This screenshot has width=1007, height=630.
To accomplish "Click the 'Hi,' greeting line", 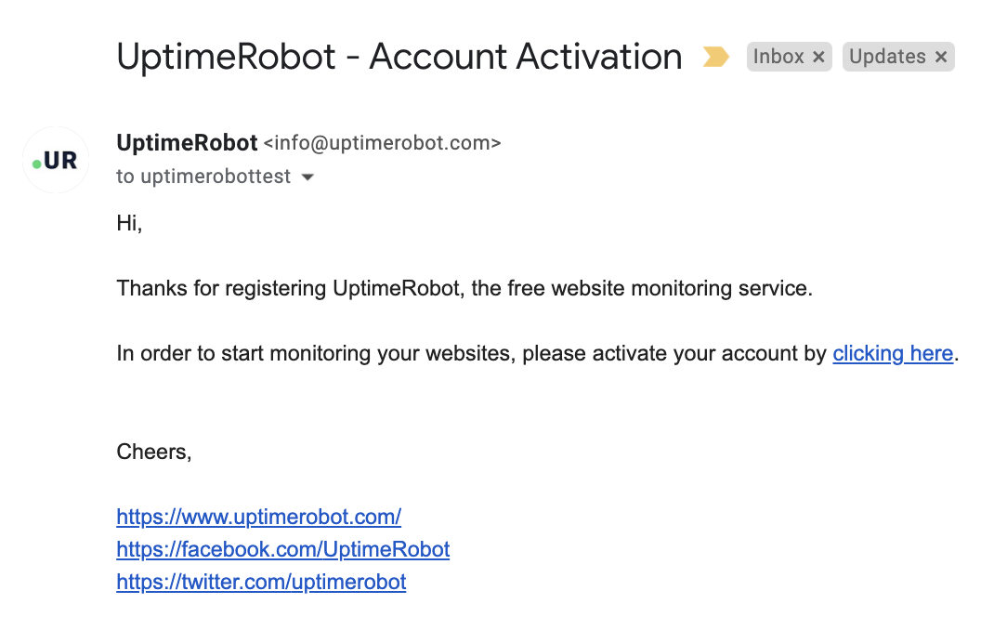I will click(129, 223).
